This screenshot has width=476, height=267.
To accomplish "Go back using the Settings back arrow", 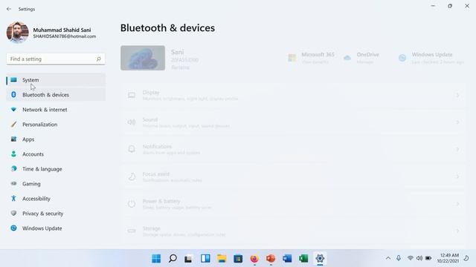I will coord(9,9).
